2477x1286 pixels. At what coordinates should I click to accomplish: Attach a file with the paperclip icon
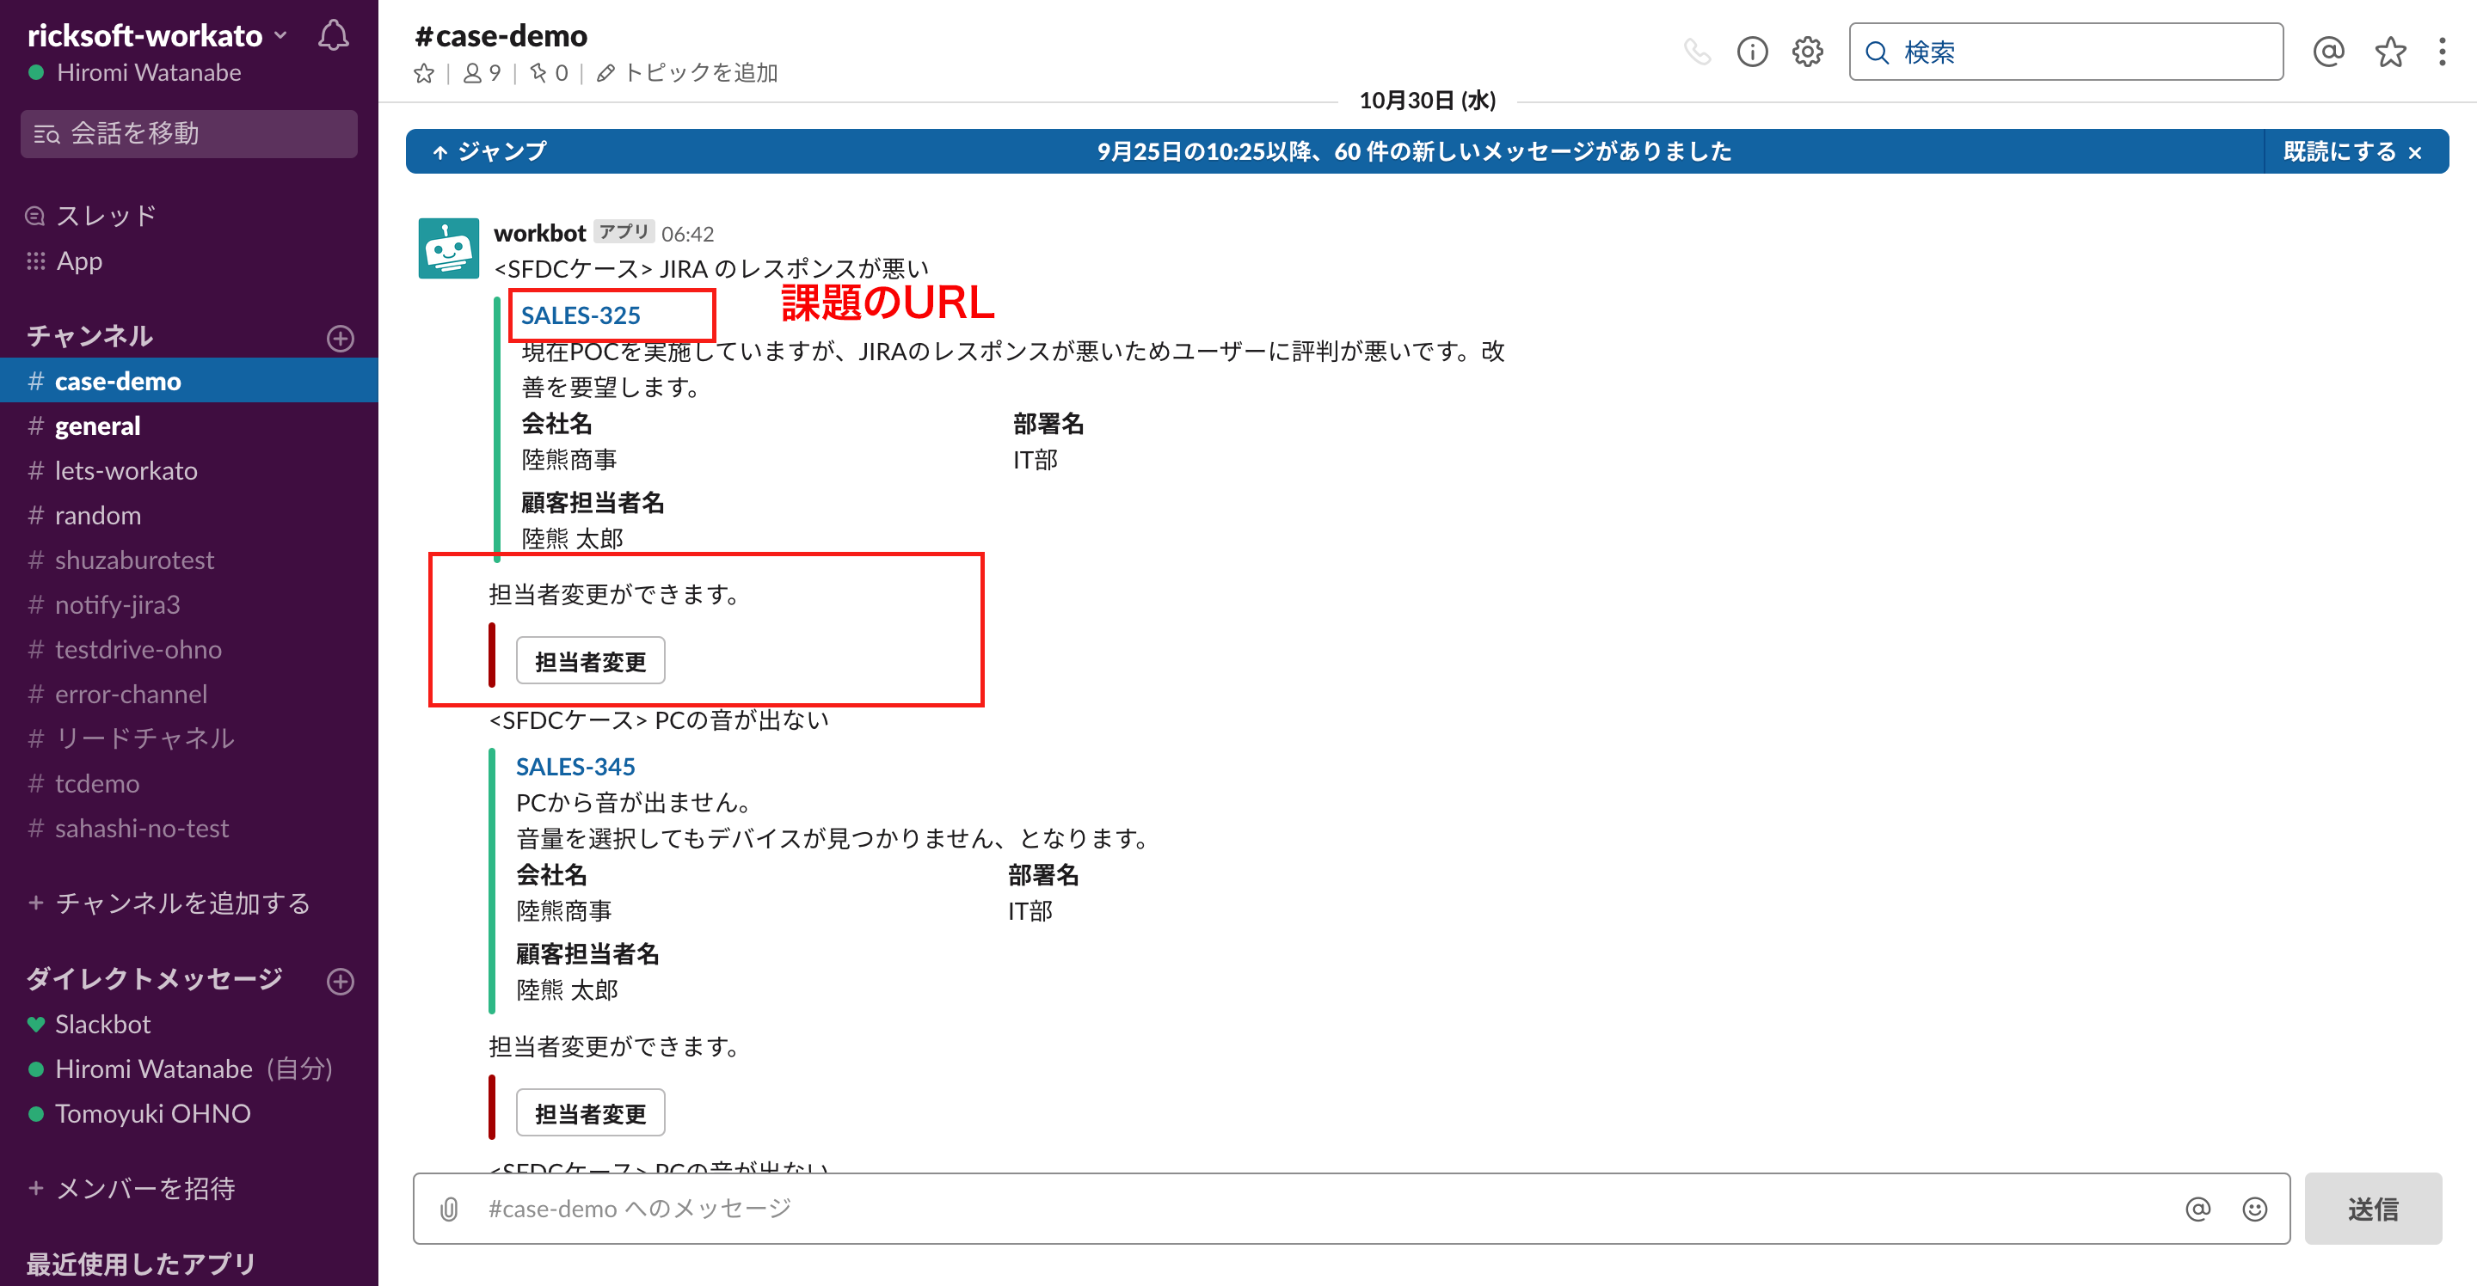click(x=449, y=1208)
